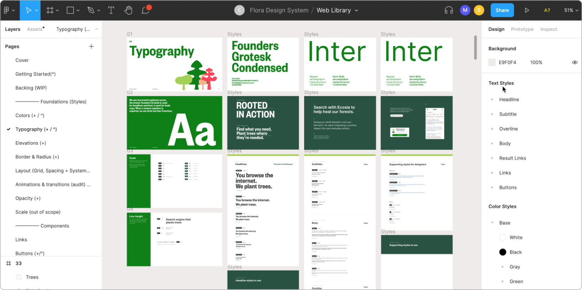The width and height of the screenshot is (582, 290).
Task: Select the Black color style swatch
Action: click(x=503, y=252)
